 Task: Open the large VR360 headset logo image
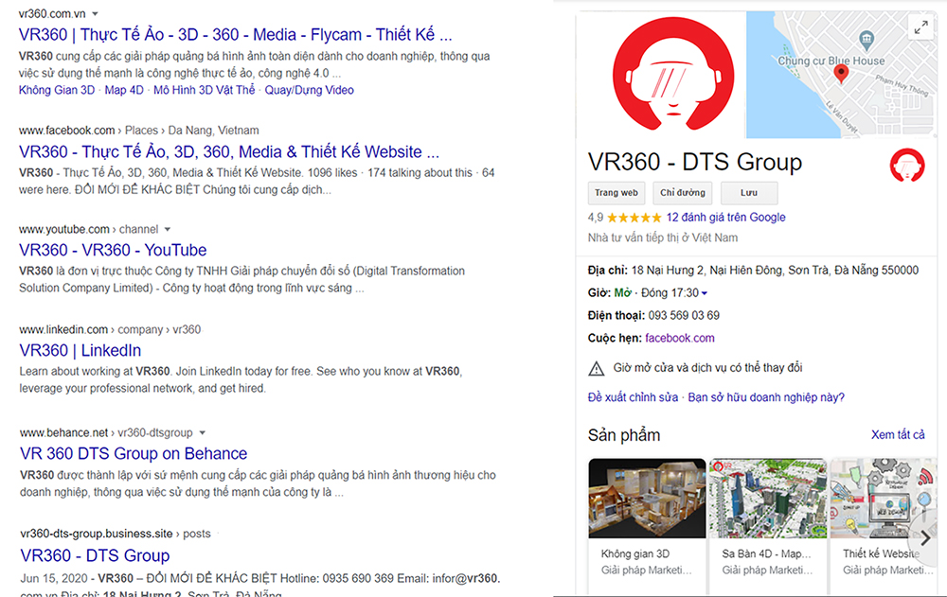pos(672,74)
